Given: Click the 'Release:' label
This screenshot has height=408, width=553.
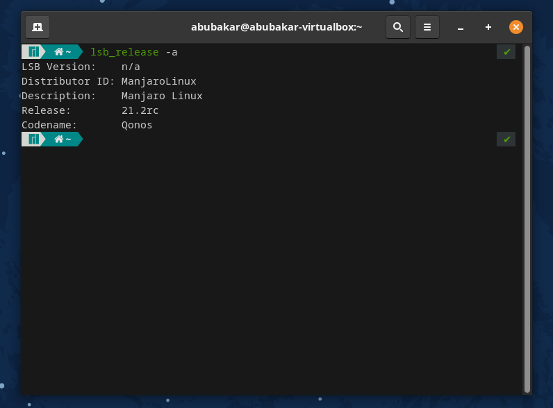Looking at the screenshot, I should pos(47,110).
